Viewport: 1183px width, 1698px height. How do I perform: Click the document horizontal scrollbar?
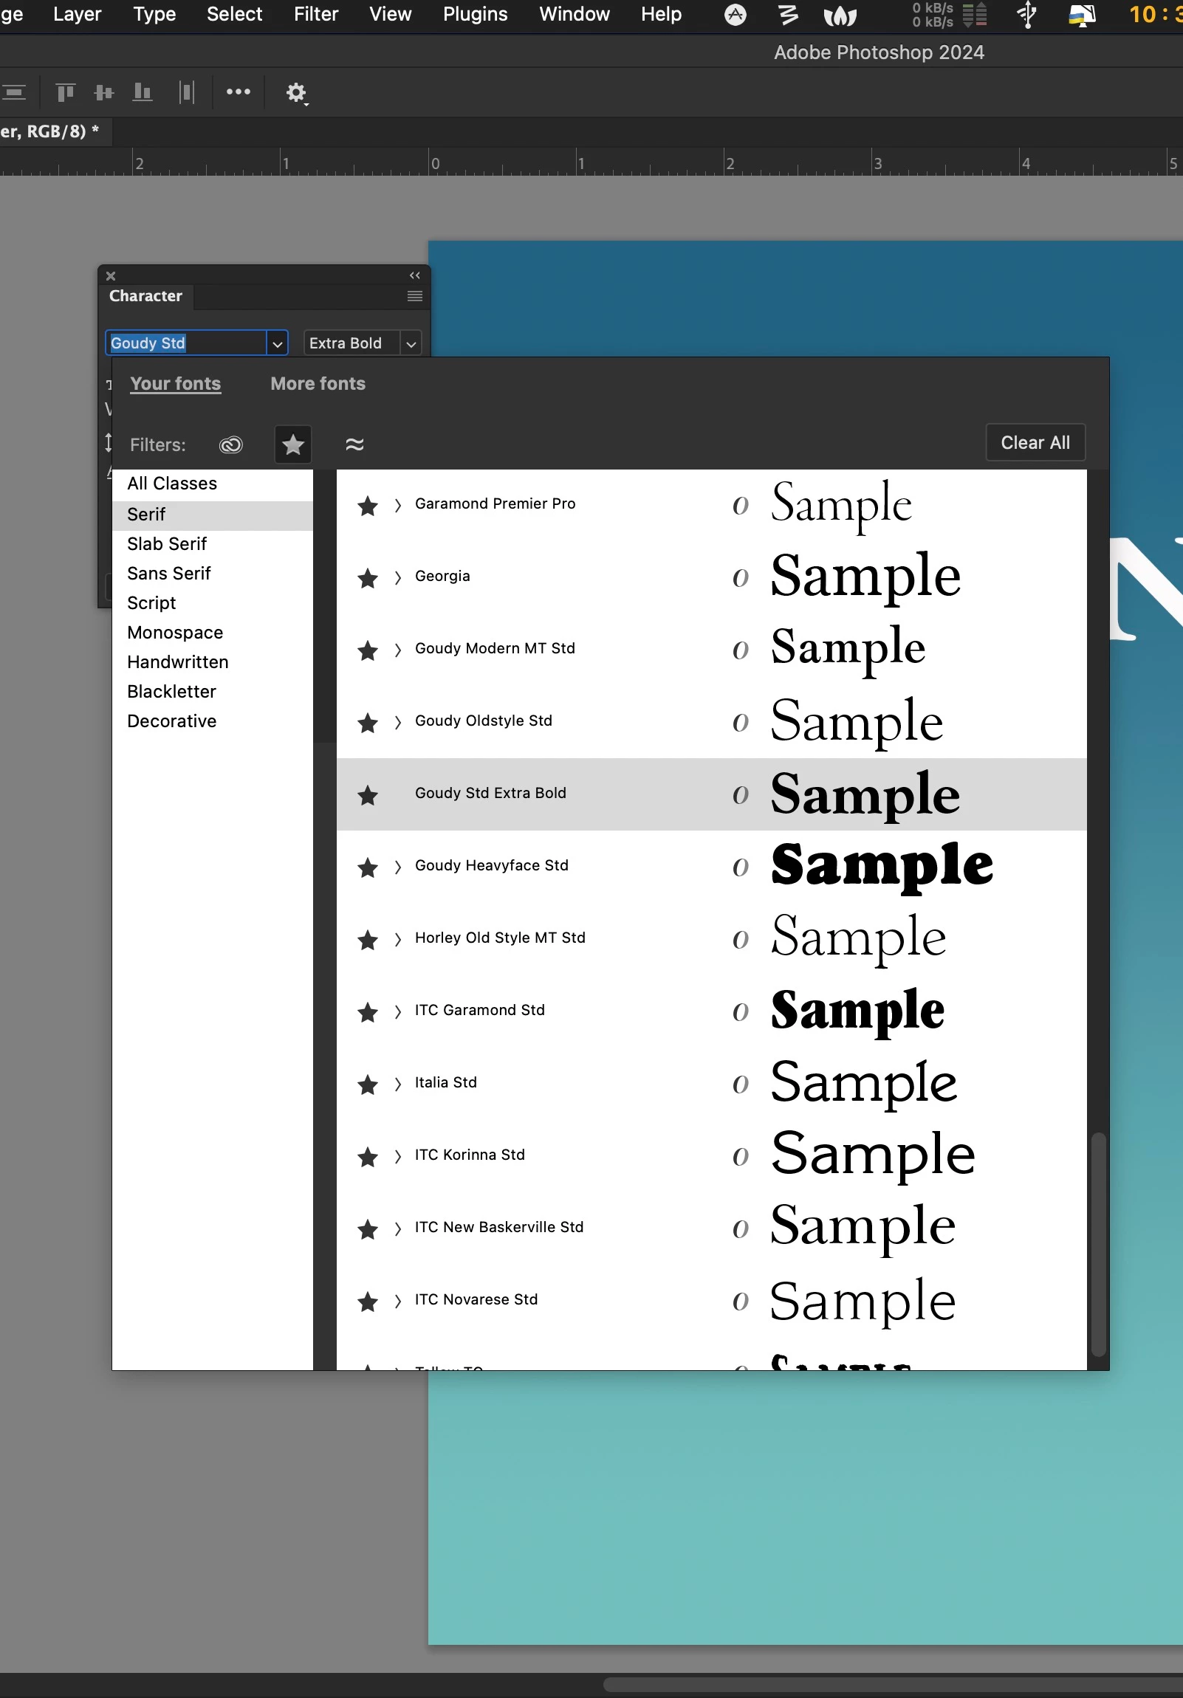pyautogui.click(x=892, y=1684)
